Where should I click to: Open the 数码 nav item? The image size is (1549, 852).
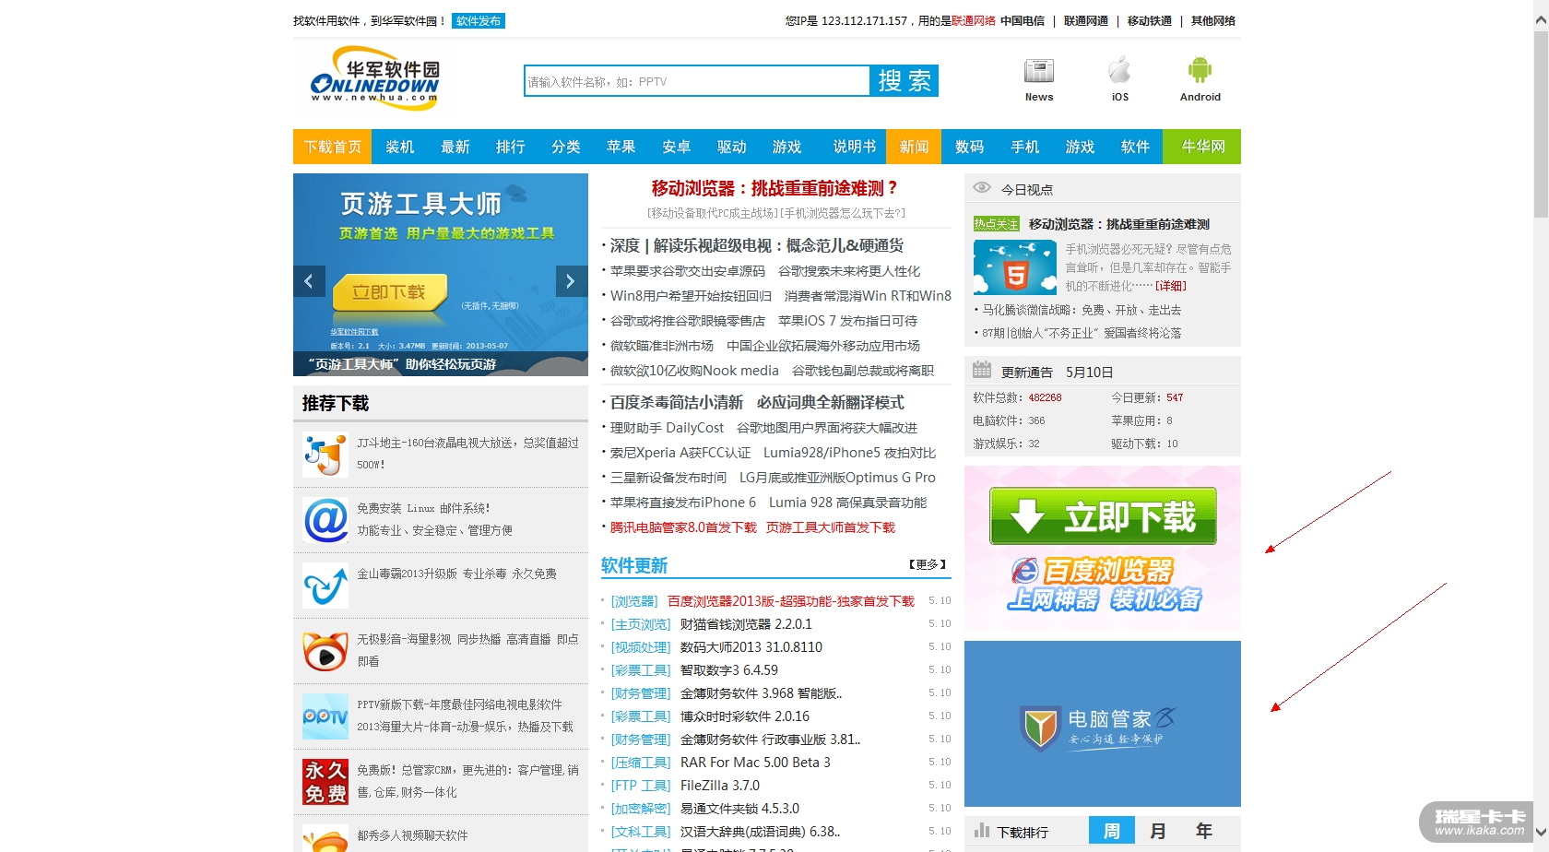(x=970, y=147)
